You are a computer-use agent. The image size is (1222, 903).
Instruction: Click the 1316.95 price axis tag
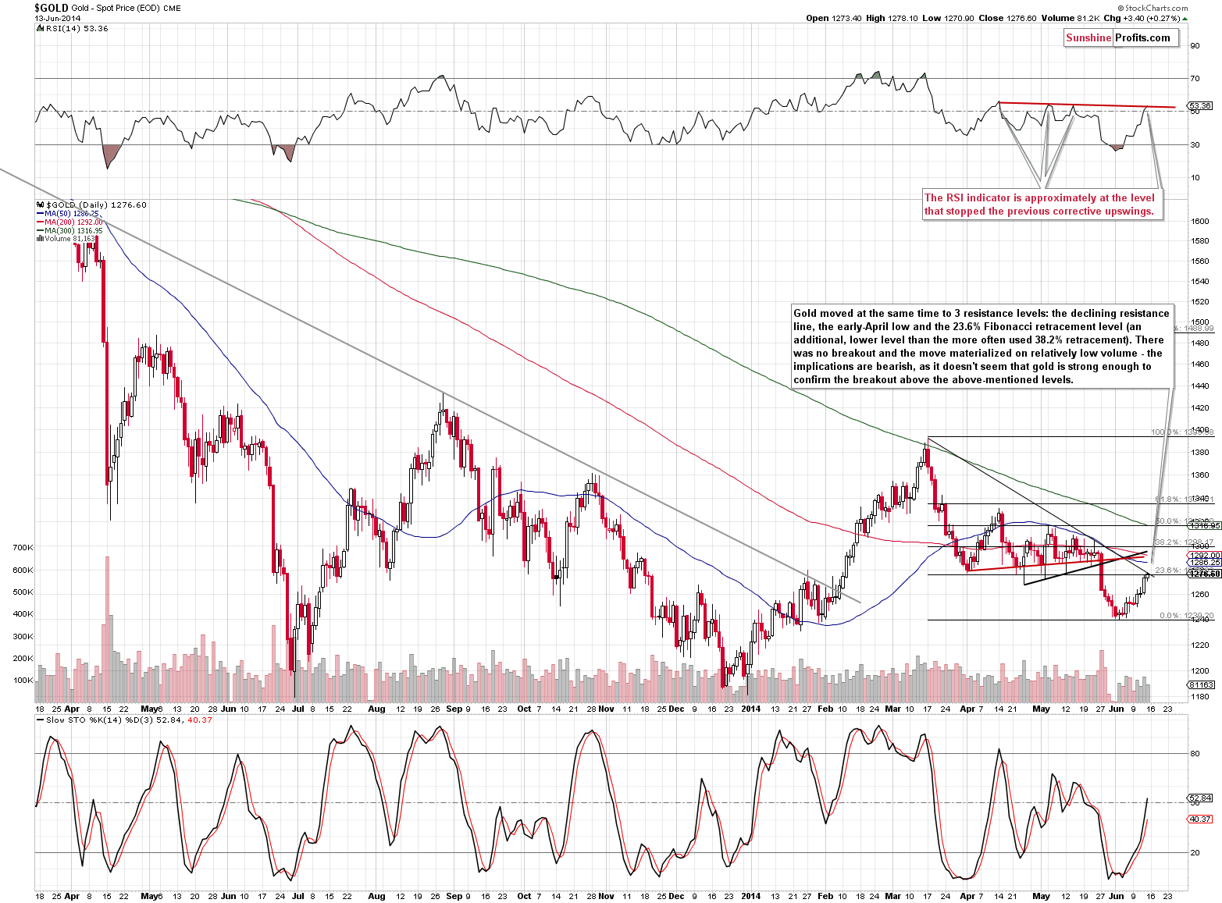(x=1205, y=526)
